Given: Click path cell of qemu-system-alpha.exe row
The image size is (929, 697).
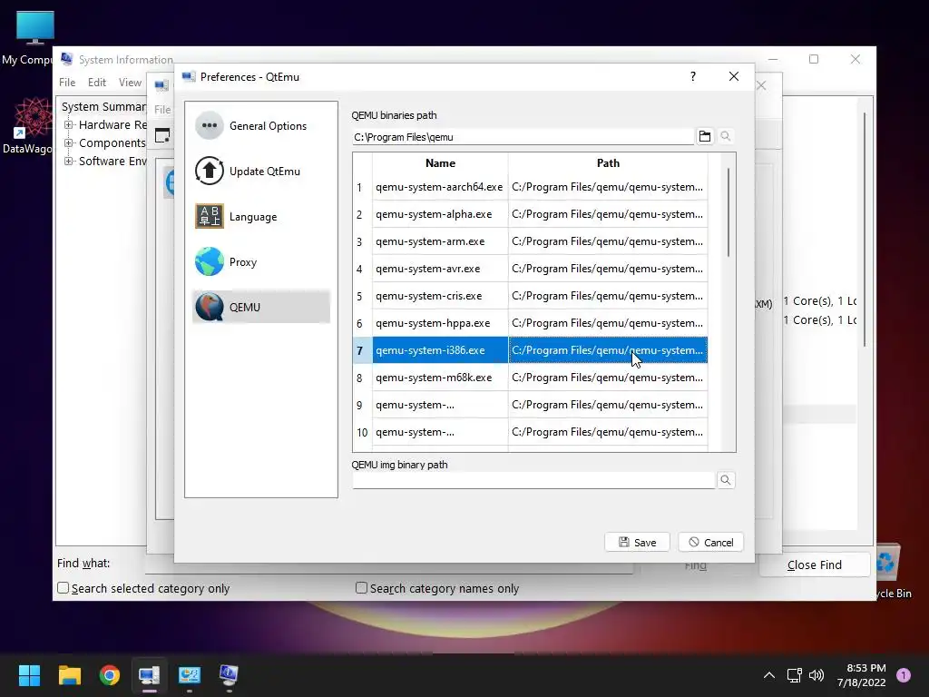Looking at the screenshot, I should tap(608, 214).
